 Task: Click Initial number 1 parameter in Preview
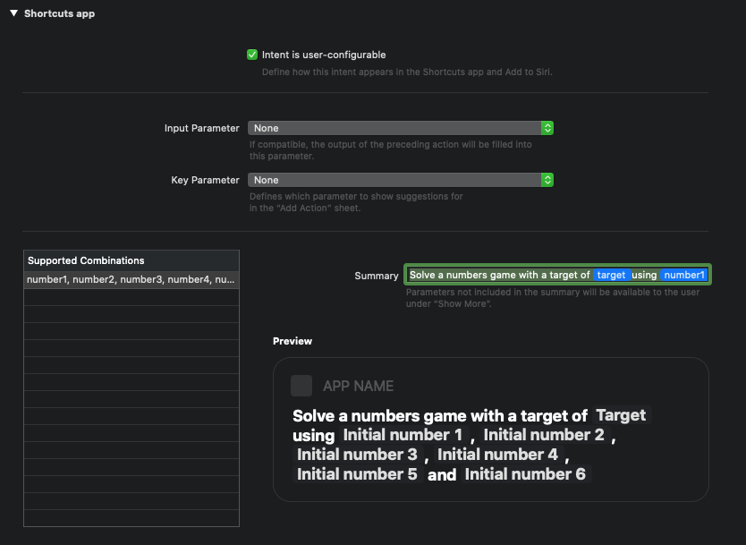click(403, 435)
